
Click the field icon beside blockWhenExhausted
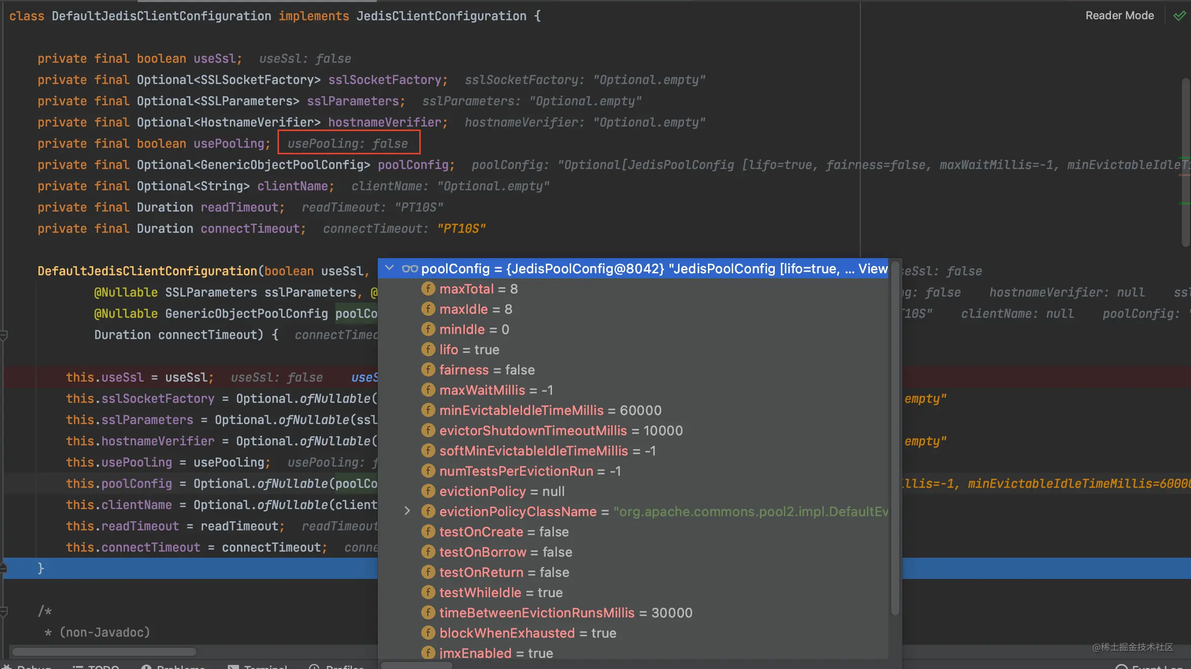tap(428, 633)
